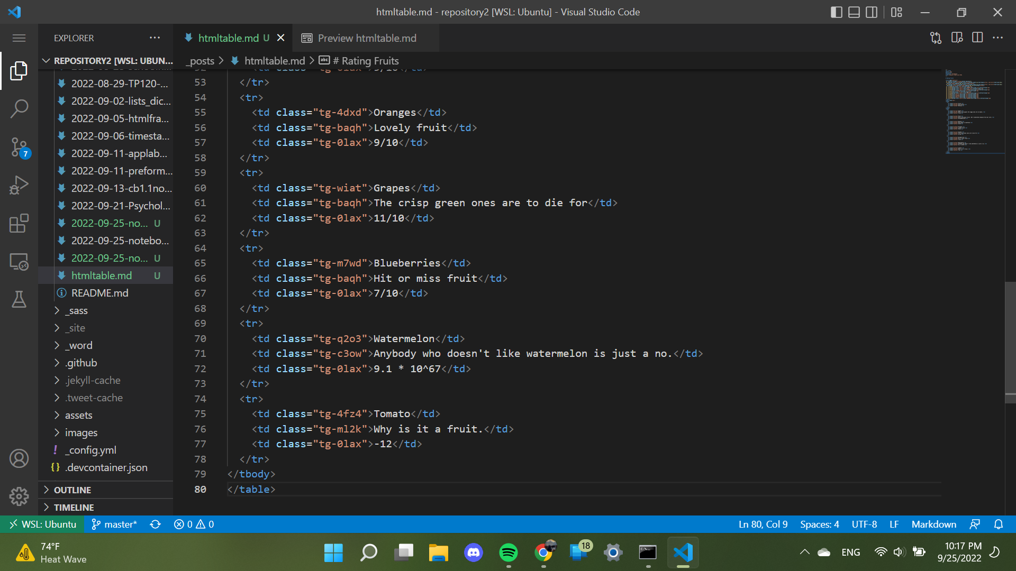Screen dimensions: 1016x571
Task: Expand the .jekyll-cache folder
Action: (106, 380)
